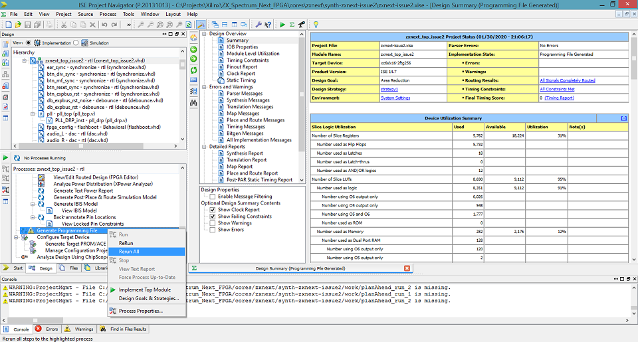Select View Locked Pin Constraints process

[92, 224]
